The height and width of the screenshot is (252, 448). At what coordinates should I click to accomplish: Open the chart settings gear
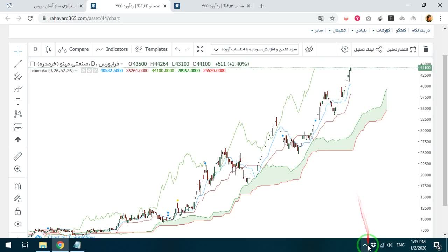(x=345, y=49)
